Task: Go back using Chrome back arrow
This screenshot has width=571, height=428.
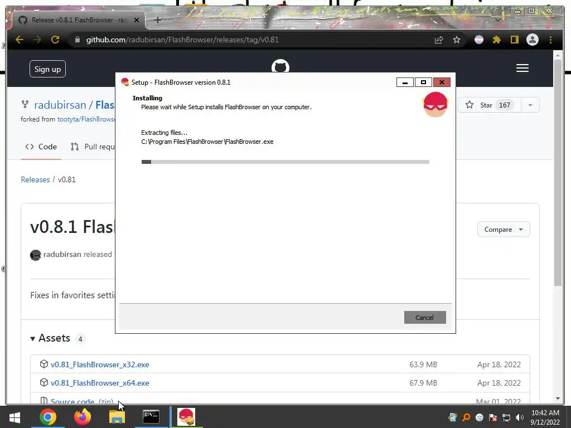Action: (20, 40)
